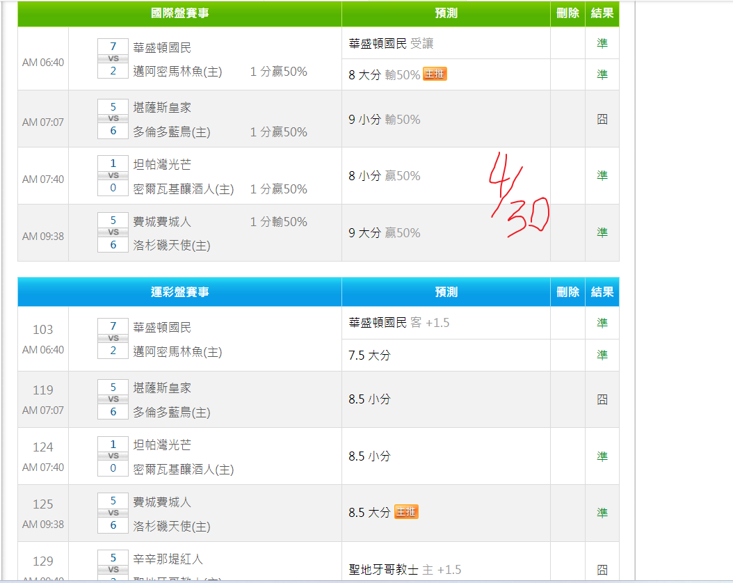Click the 囧 result mark for 聖地牙哥教士 主 +1.5

click(602, 570)
